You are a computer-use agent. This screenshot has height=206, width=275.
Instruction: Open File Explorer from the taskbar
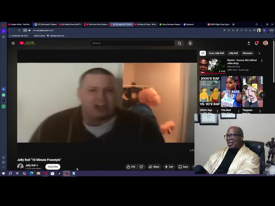pyautogui.click(x=38, y=173)
